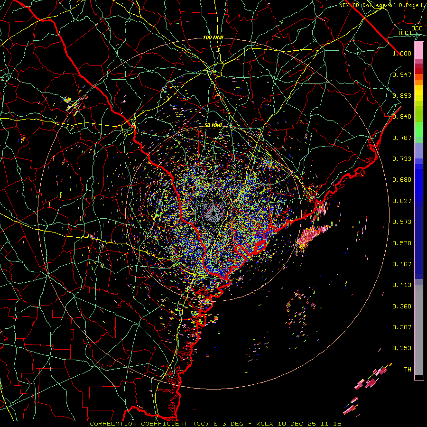Viewport: 427px width, 427px height.
Task: Pick the 0.413 scale value
Action: click(x=402, y=285)
